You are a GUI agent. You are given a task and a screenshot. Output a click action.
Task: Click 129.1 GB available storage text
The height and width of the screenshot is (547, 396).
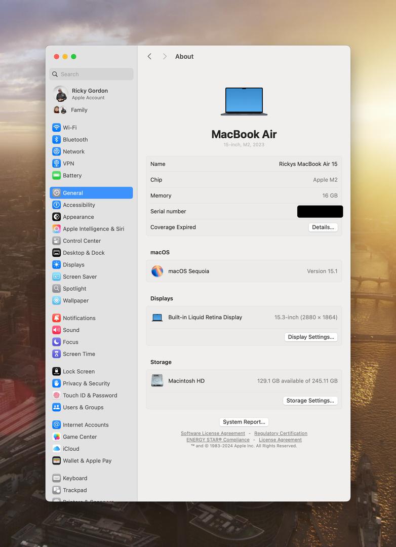[297, 381]
